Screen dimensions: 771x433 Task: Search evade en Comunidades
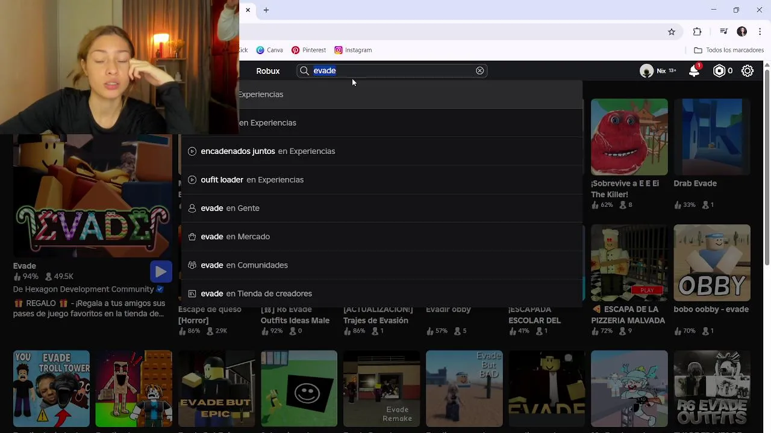tap(381, 265)
